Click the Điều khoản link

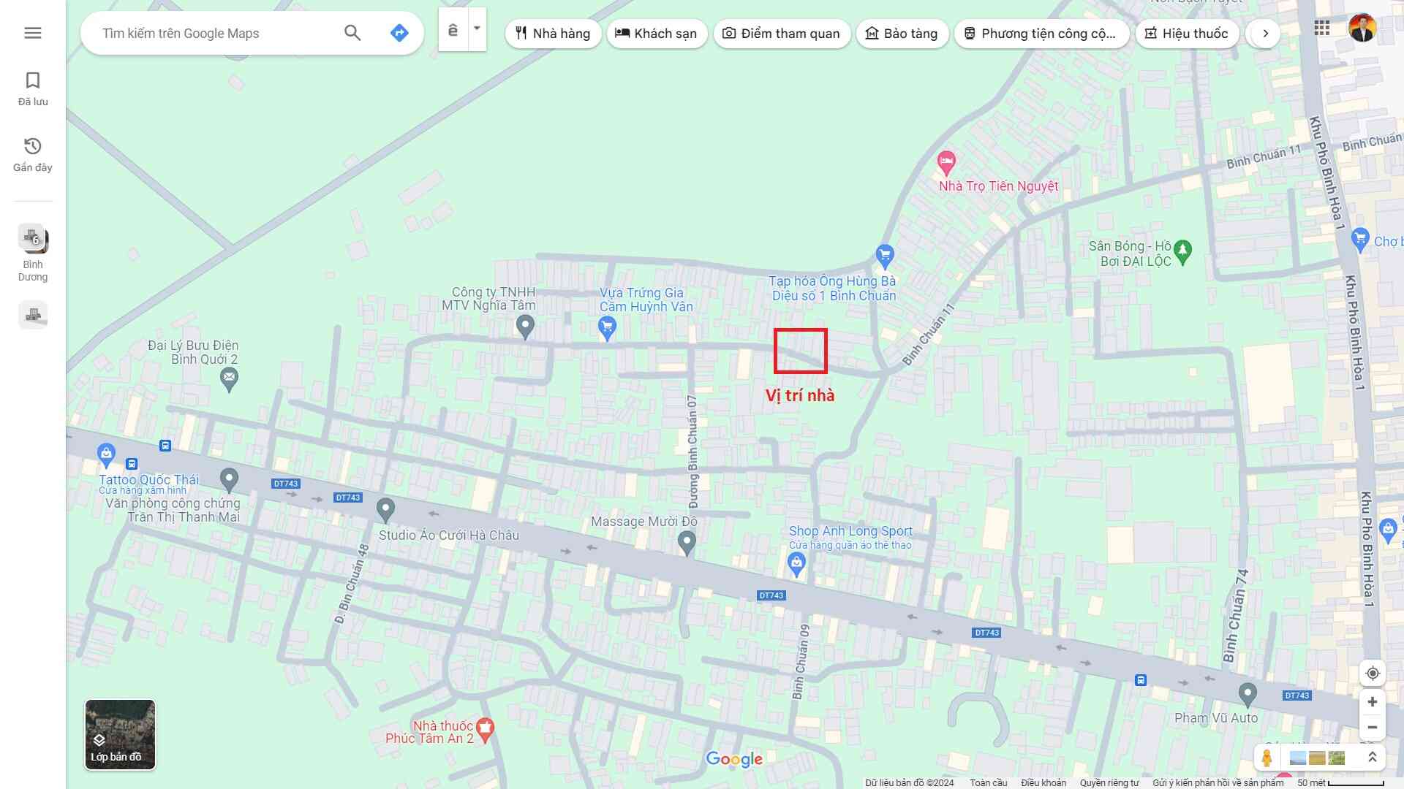pyautogui.click(x=1043, y=783)
